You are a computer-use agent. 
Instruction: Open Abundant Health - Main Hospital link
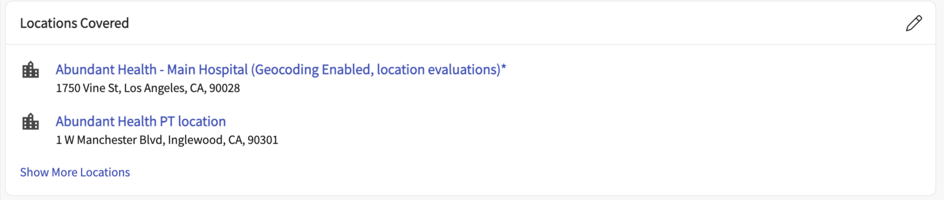coord(280,70)
